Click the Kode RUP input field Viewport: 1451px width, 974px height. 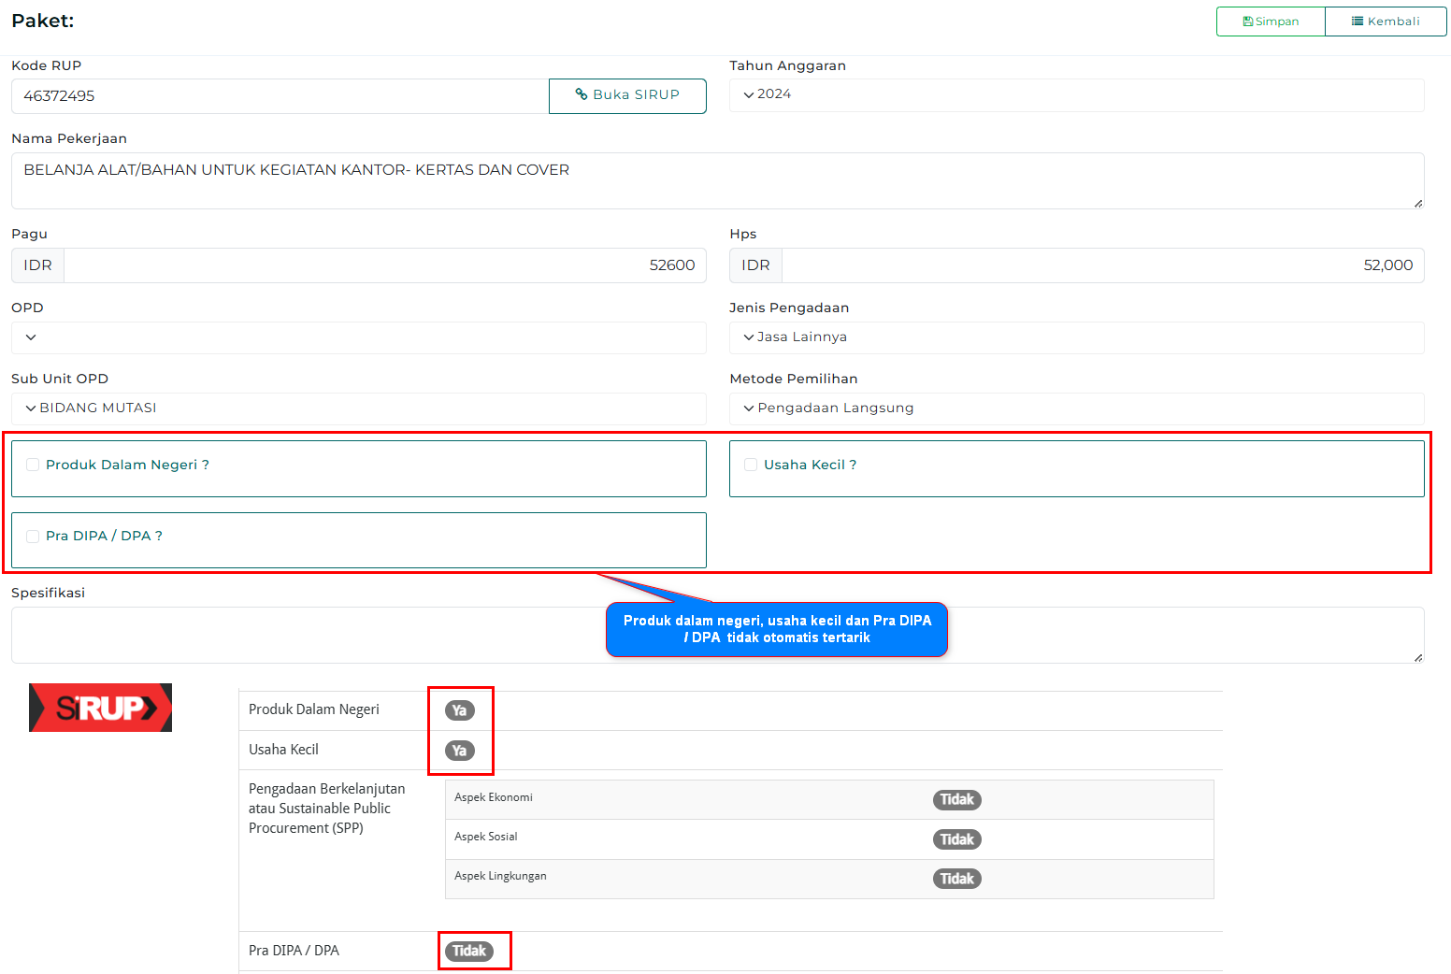(280, 96)
